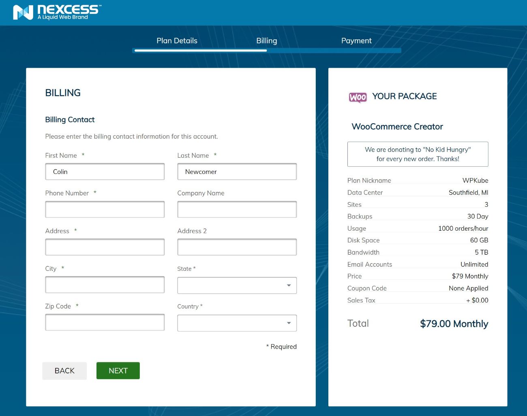
Task: Click the green NEXT button
Action: [118, 371]
